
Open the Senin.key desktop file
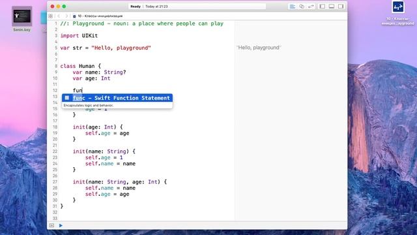coord(22,19)
